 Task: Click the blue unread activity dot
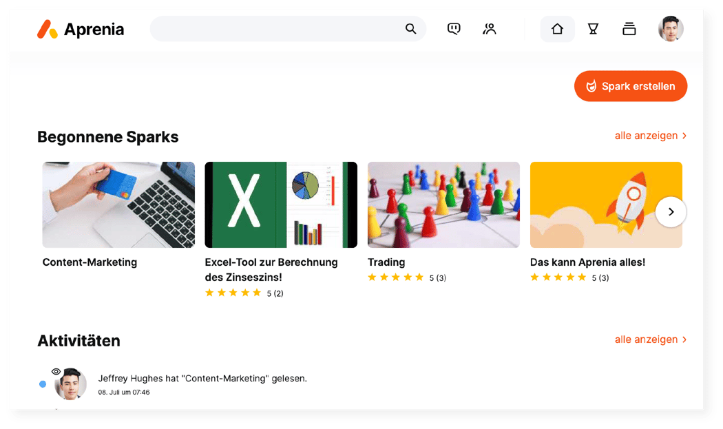(x=43, y=384)
